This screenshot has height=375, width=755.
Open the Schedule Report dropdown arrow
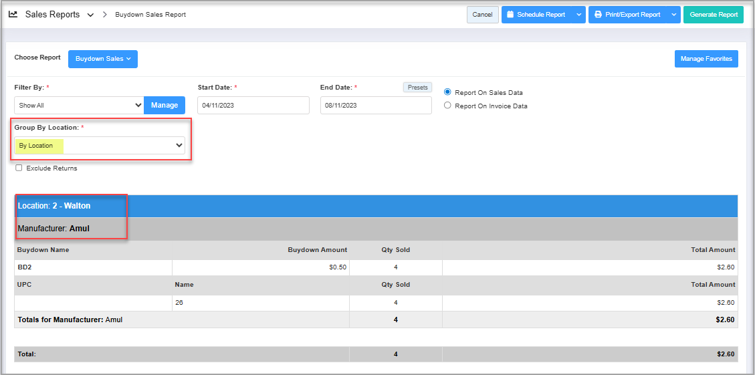tap(578, 15)
